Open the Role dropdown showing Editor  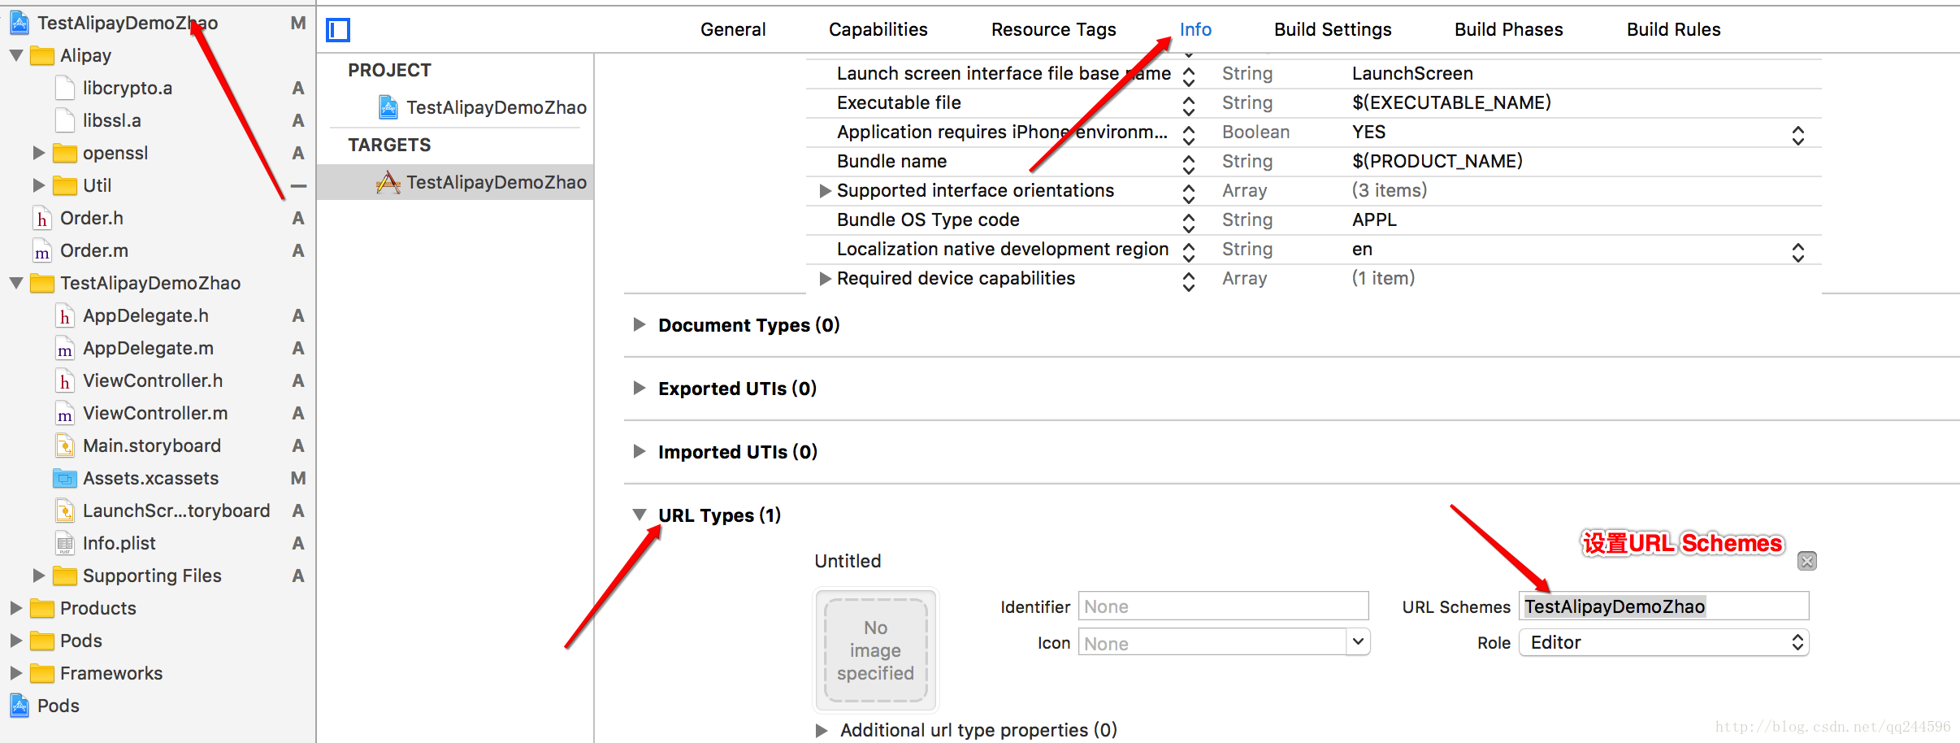1663,642
